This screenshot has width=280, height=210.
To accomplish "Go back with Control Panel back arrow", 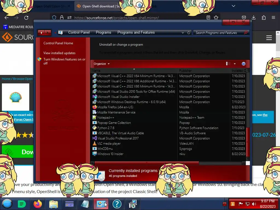I will (41, 33).
